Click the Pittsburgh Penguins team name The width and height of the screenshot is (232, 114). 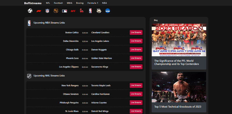69,103
